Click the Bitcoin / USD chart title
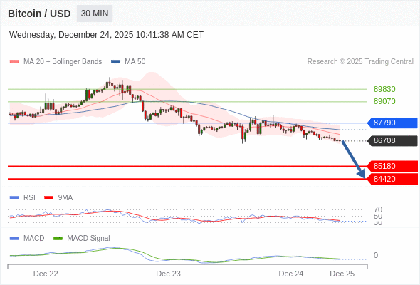 coord(39,14)
